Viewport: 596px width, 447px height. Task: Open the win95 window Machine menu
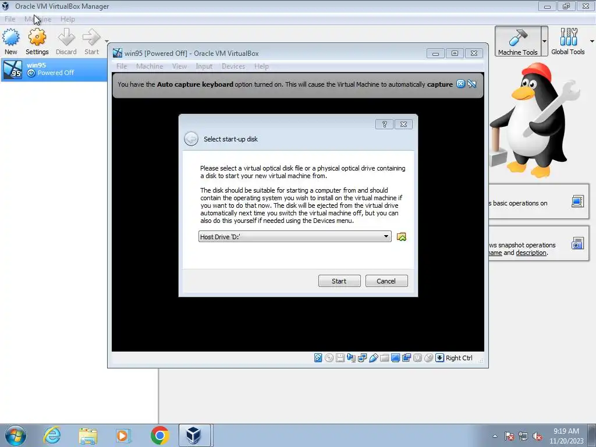click(x=150, y=66)
